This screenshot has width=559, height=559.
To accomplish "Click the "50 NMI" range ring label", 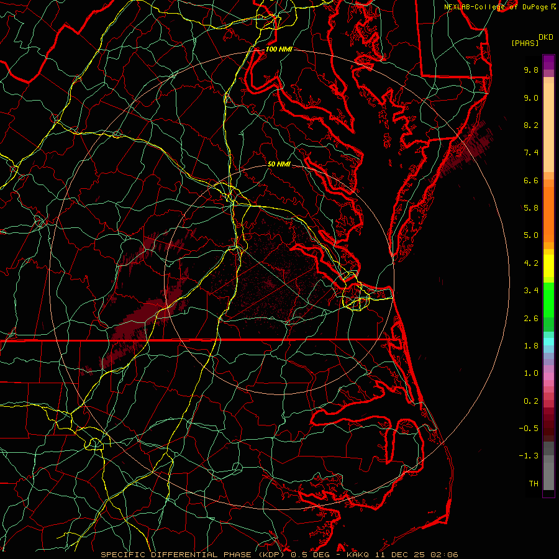I will pos(279,164).
